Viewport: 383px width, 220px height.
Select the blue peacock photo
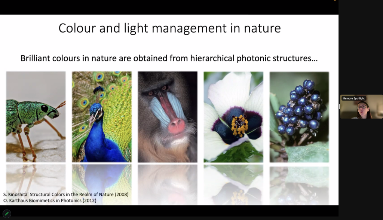pyautogui.click(x=102, y=117)
